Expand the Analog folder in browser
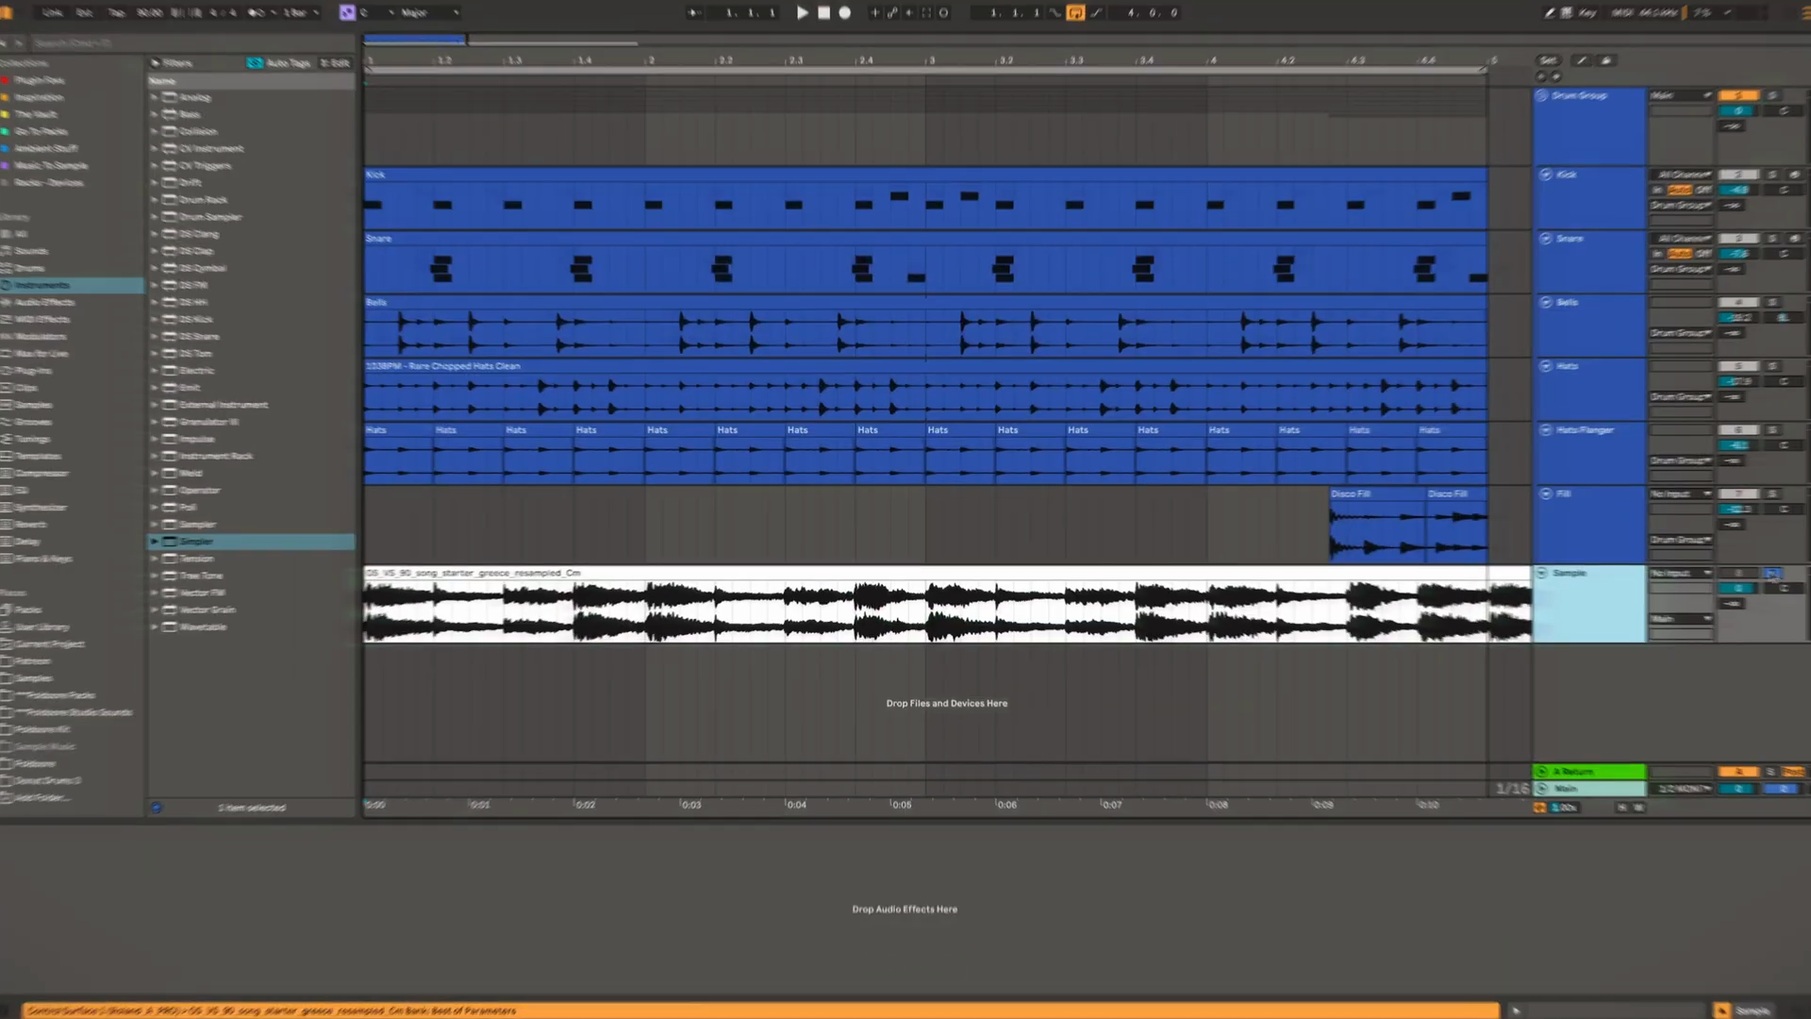The image size is (1811, 1019). point(155,97)
